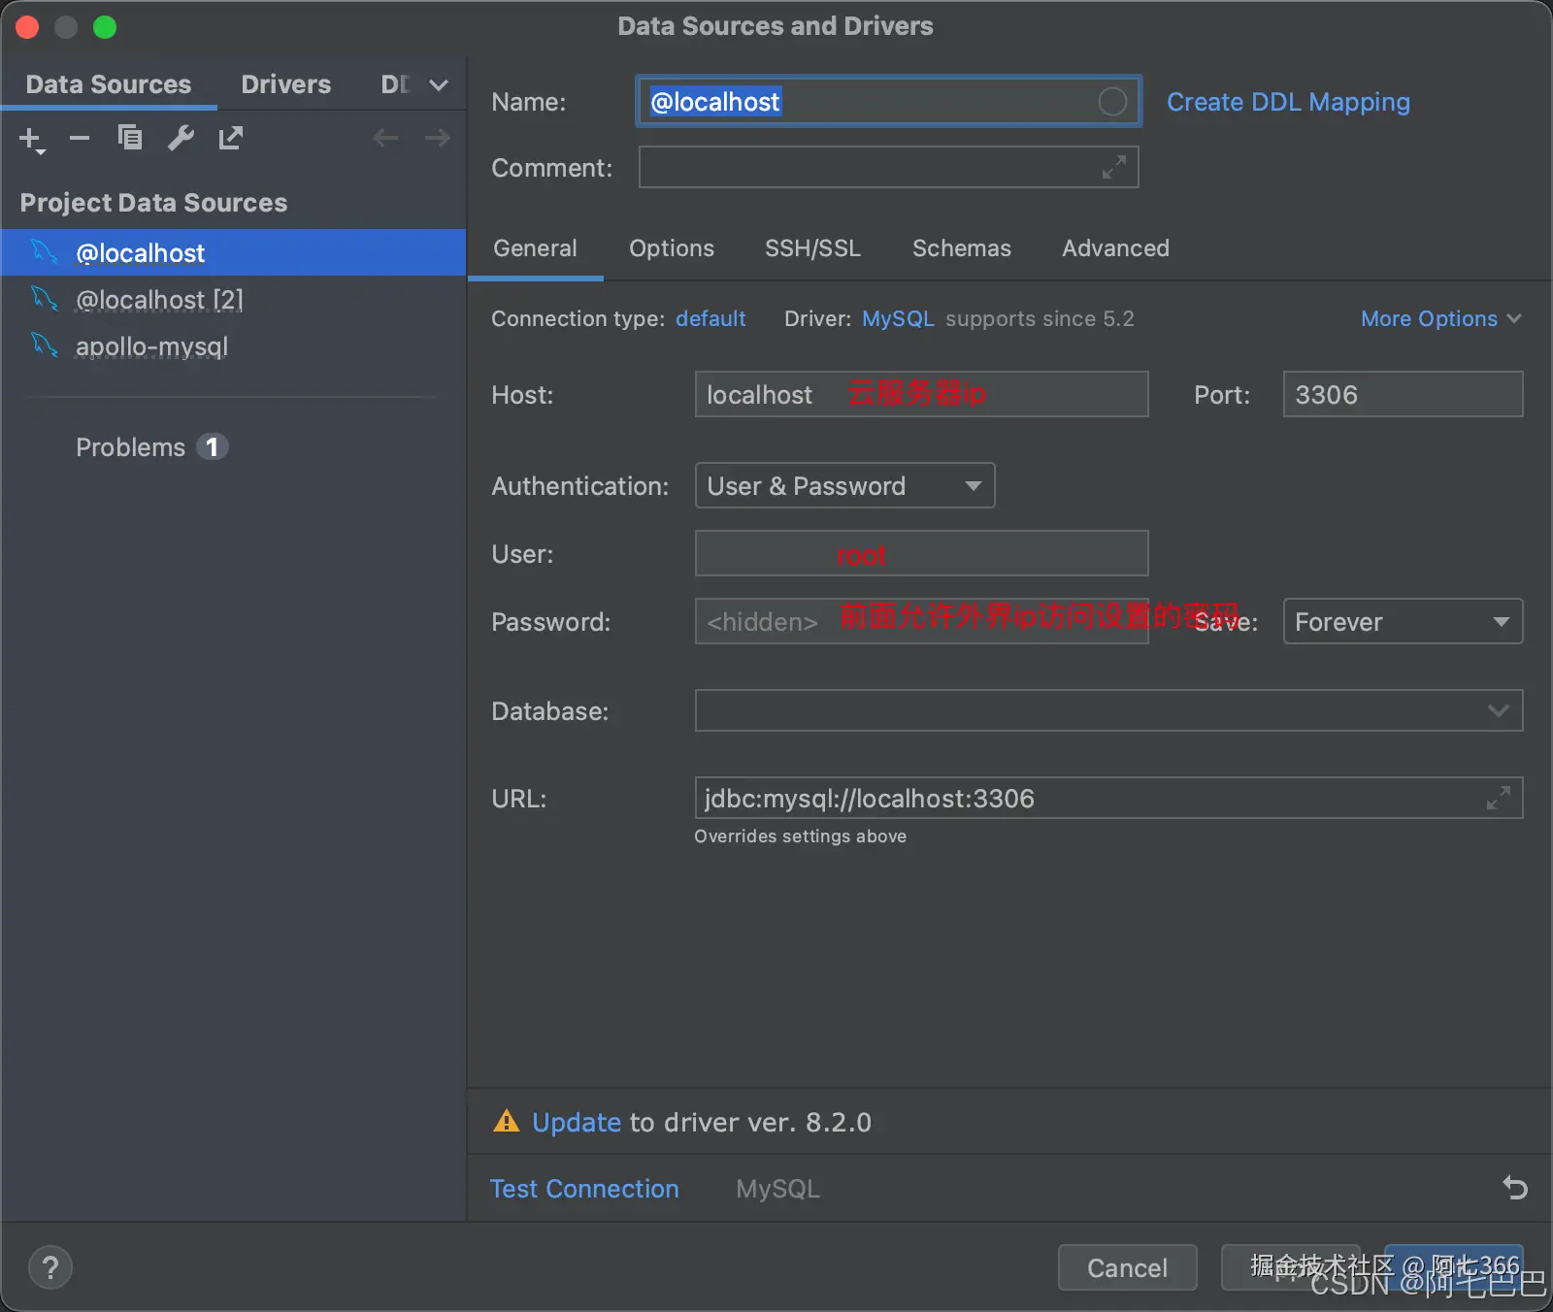Click into the Host field
The height and width of the screenshot is (1312, 1553).
coord(921,394)
